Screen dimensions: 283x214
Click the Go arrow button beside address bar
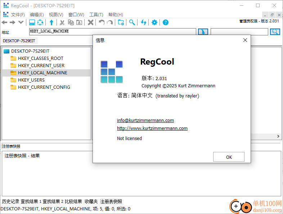tap(203, 32)
